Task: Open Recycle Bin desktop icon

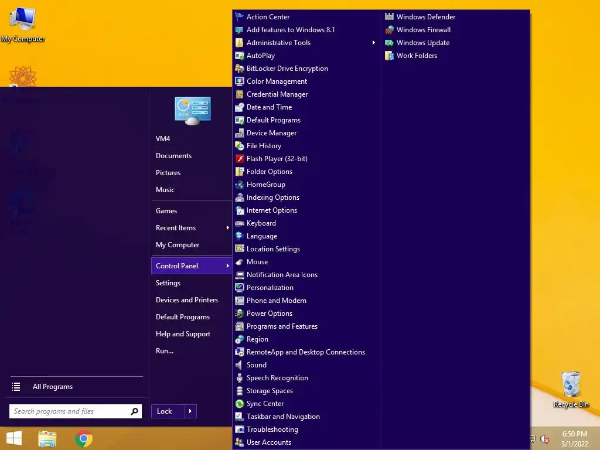Action: point(571,389)
